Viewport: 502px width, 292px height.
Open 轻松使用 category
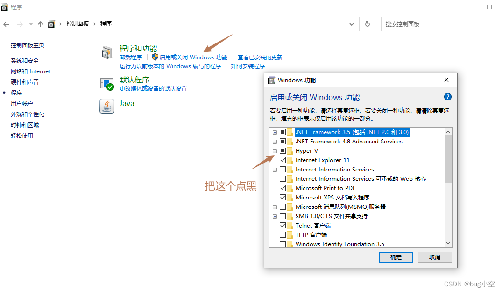tap(22, 136)
